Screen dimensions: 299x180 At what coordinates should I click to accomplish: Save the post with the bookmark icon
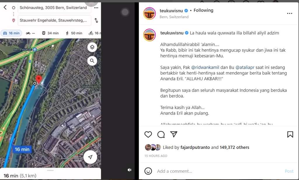290,134
